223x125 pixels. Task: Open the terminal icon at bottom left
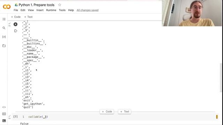click(4, 121)
